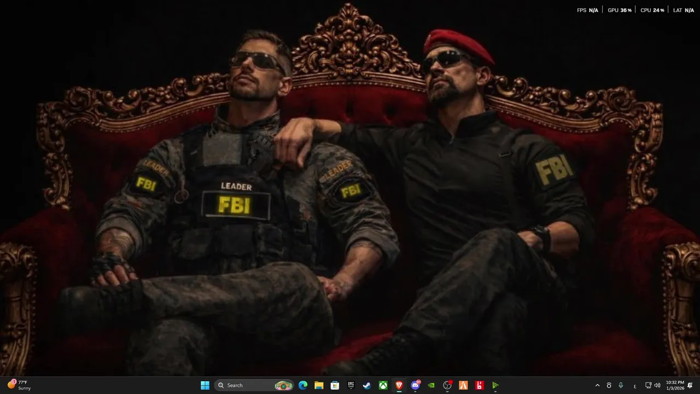
Task: Open the green play-arrow taskbar app
Action: point(495,385)
